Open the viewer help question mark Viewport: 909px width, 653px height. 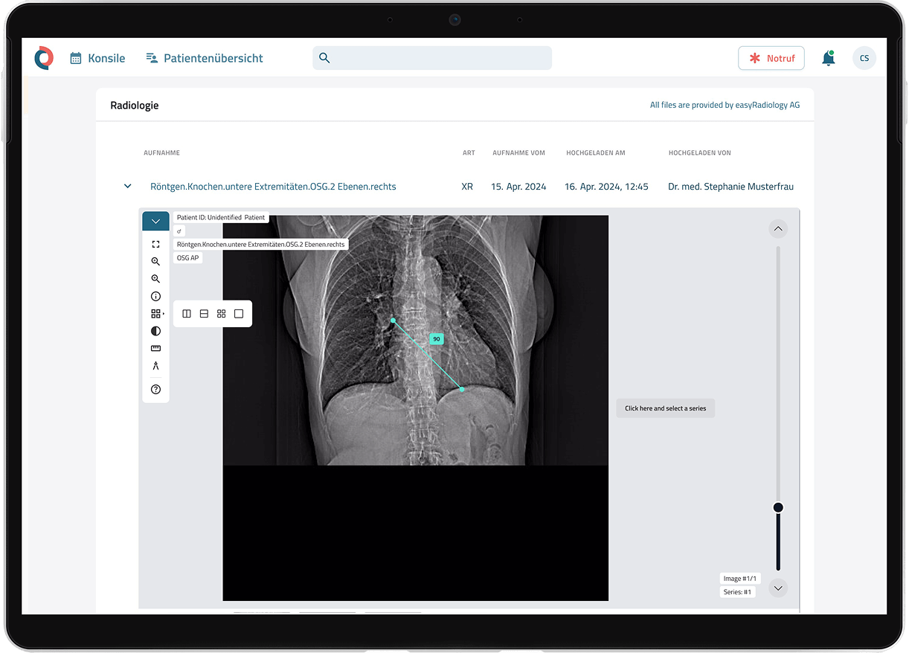click(155, 389)
